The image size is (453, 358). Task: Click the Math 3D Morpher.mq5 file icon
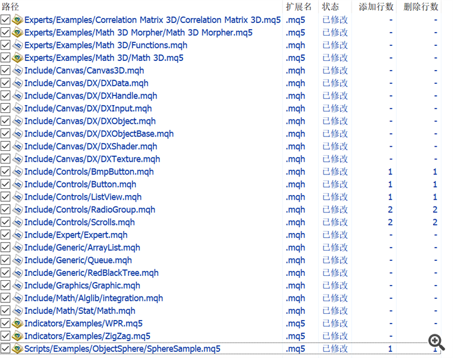pyautogui.click(x=18, y=33)
